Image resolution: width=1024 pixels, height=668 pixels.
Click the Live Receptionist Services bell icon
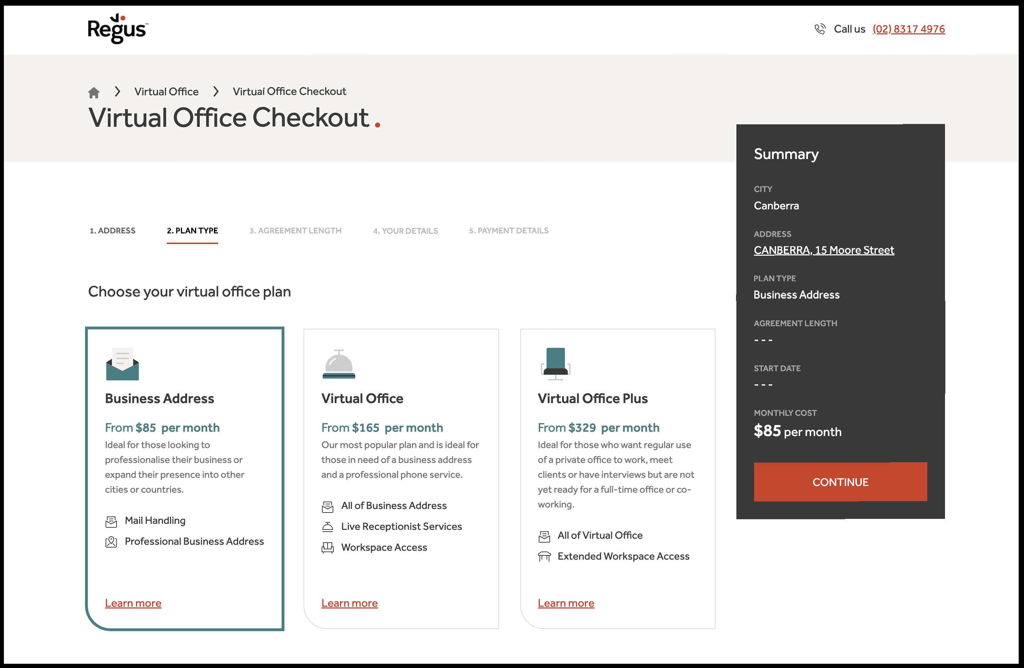[327, 527]
